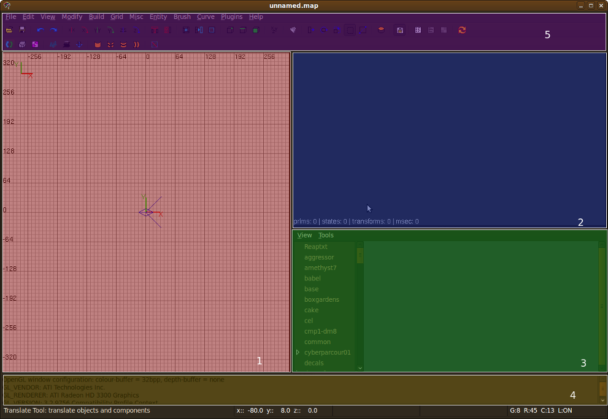Screen dimensions: 608x419
Task: Open the texture browser View dropdown
Action: coord(304,236)
